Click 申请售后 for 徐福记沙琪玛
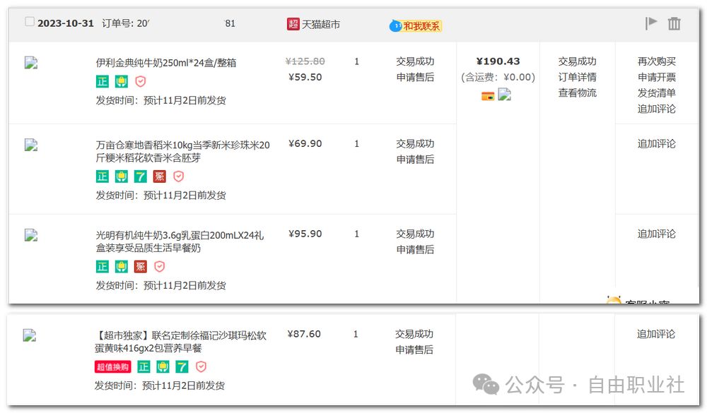The height and width of the screenshot is (413, 707). click(414, 350)
